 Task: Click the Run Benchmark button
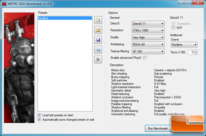point(158,129)
